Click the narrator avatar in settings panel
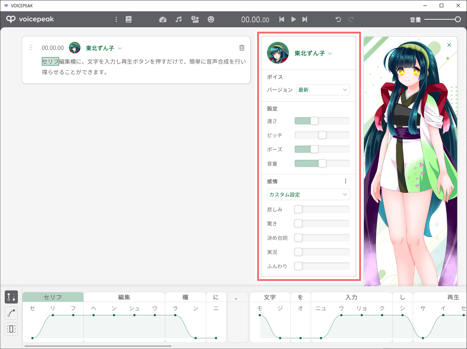This screenshot has height=349, width=467. [x=278, y=53]
